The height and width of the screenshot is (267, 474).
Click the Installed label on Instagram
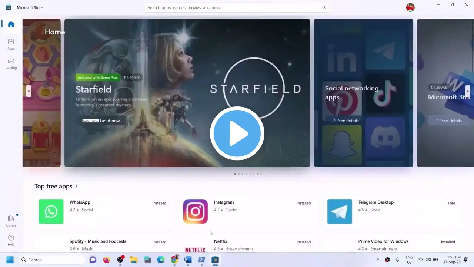tap(304, 203)
